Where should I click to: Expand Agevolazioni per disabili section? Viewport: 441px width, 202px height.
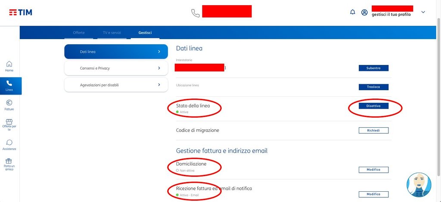pos(116,85)
